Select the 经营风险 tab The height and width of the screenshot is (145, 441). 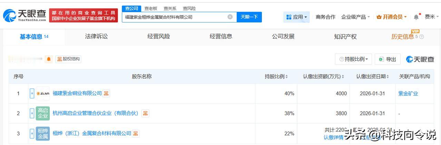click(x=159, y=36)
